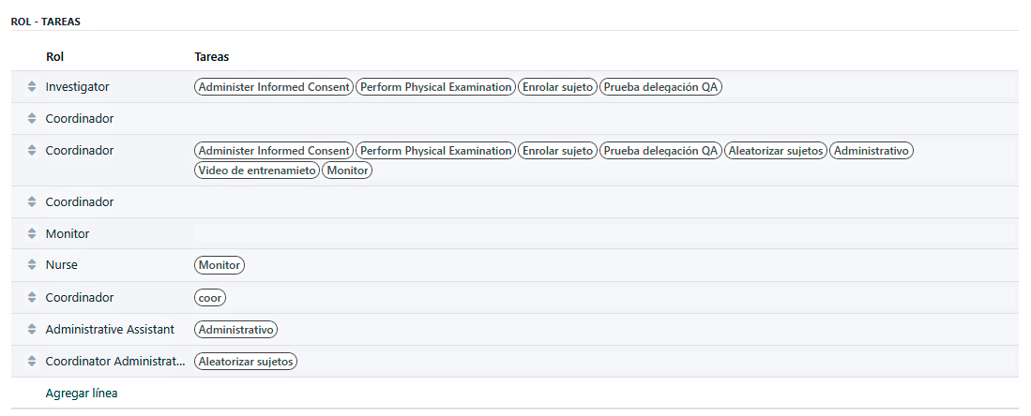The image size is (1031, 416).
Task: Select the Nurse role cell
Action: tap(61, 266)
